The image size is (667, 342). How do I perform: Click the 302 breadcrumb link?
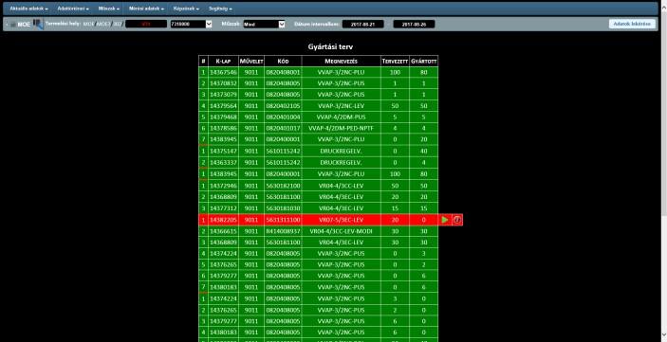[117, 24]
